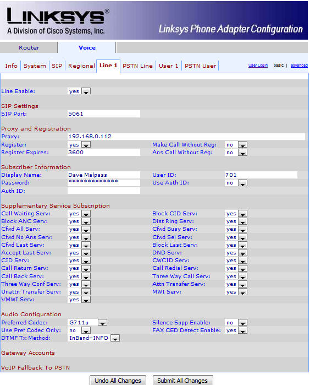Open Block Last Serv dropdown
310x385 pixels.
click(x=236, y=245)
